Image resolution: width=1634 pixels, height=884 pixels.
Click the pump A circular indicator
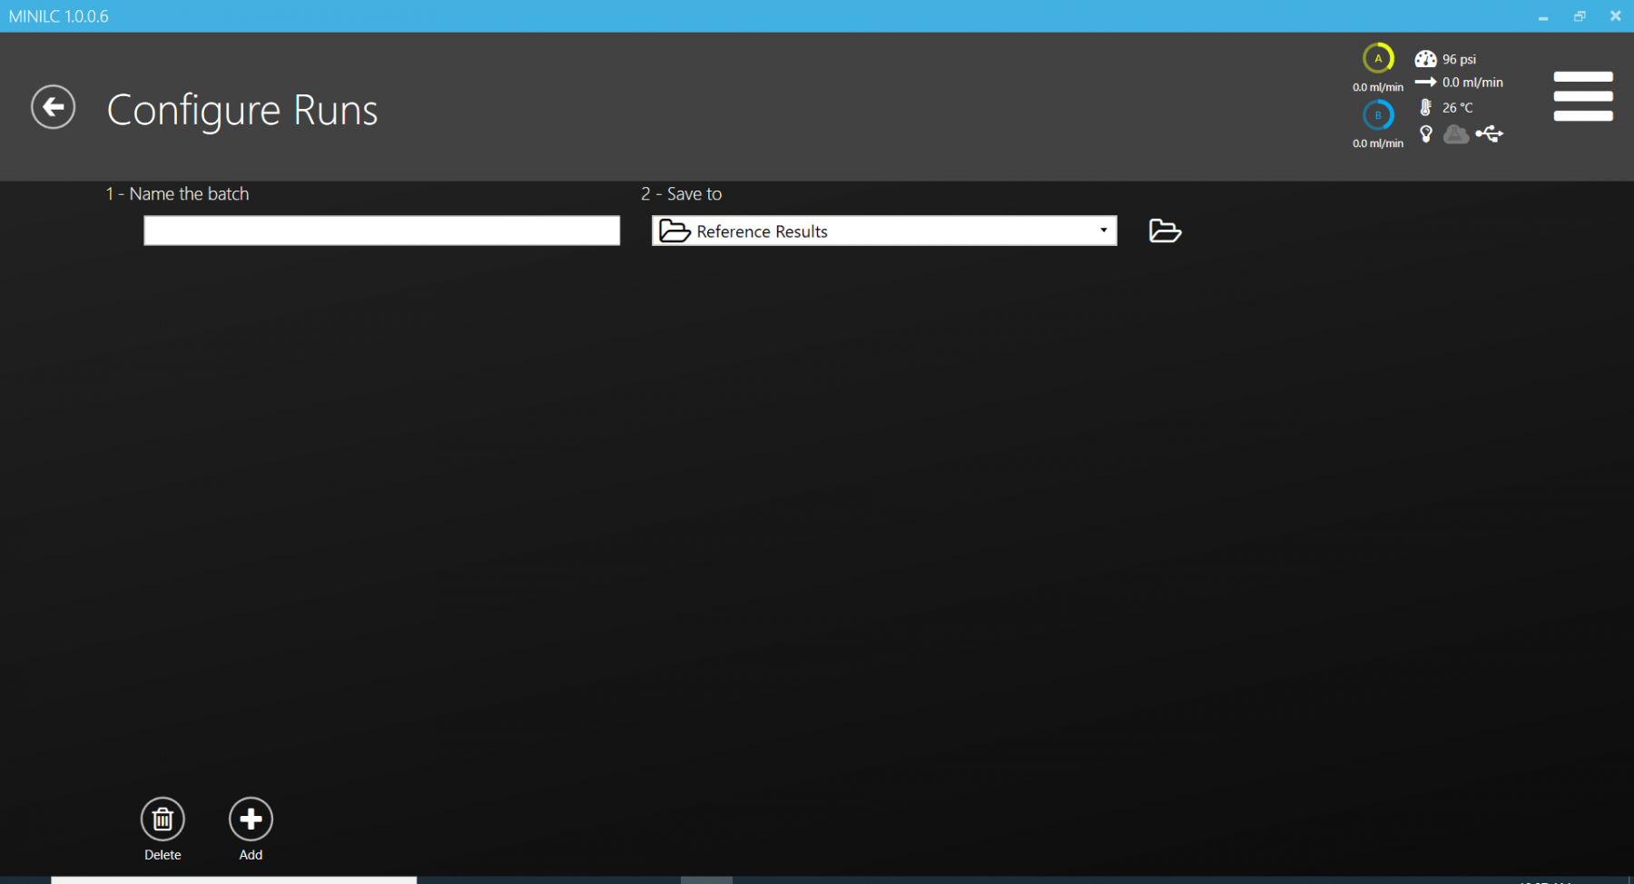pos(1377,59)
